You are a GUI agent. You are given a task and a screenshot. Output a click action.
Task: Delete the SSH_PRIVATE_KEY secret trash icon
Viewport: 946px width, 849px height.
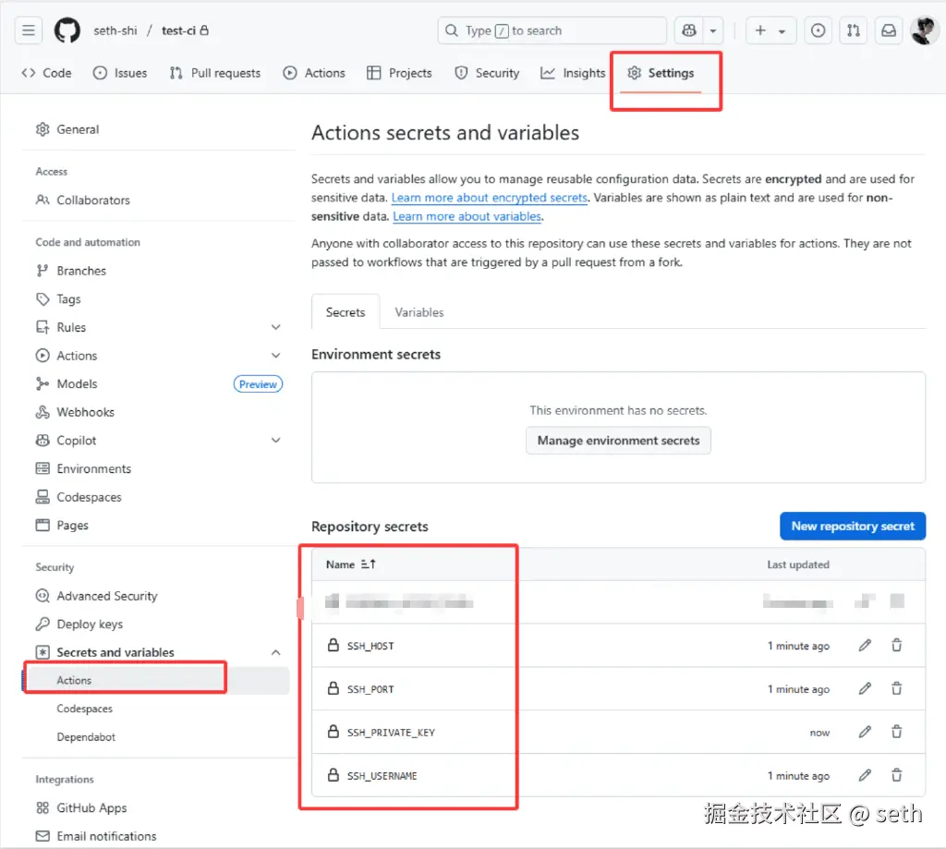pyautogui.click(x=896, y=732)
